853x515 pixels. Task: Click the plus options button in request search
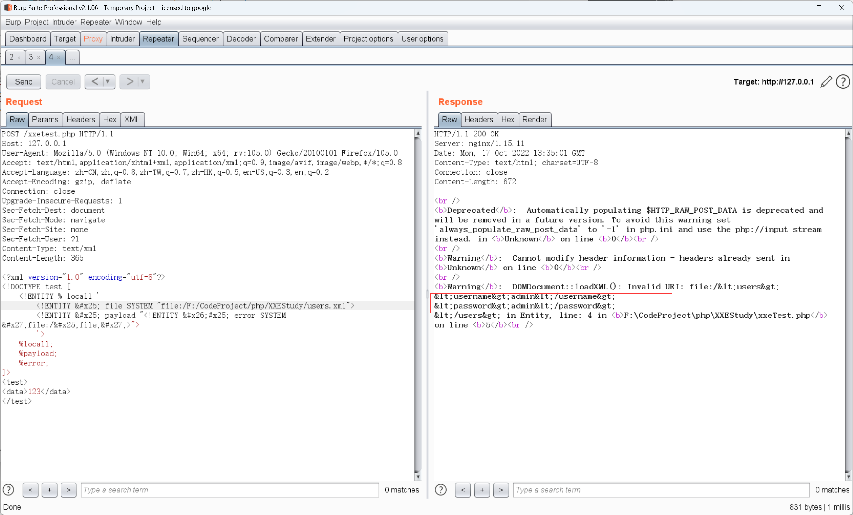[49, 490]
